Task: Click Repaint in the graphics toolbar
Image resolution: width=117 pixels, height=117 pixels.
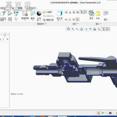Action: pyautogui.click(x=81, y=29)
